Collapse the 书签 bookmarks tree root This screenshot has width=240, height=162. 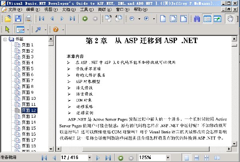pyautogui.click(x=5, y=40)
